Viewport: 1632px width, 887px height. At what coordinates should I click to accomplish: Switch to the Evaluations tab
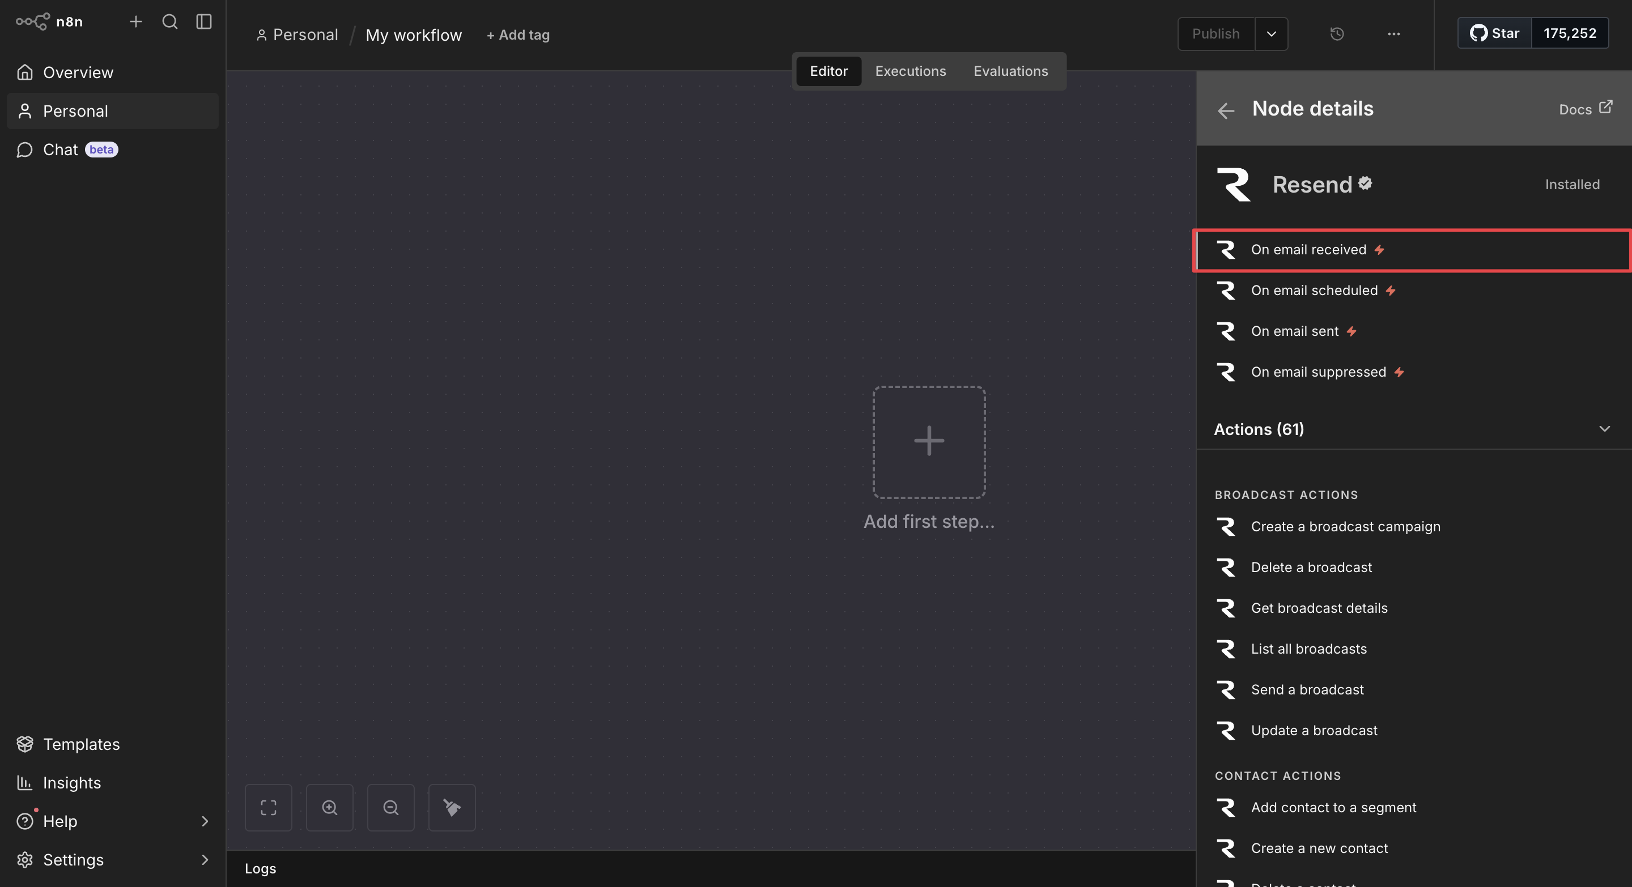[1010, 71]
